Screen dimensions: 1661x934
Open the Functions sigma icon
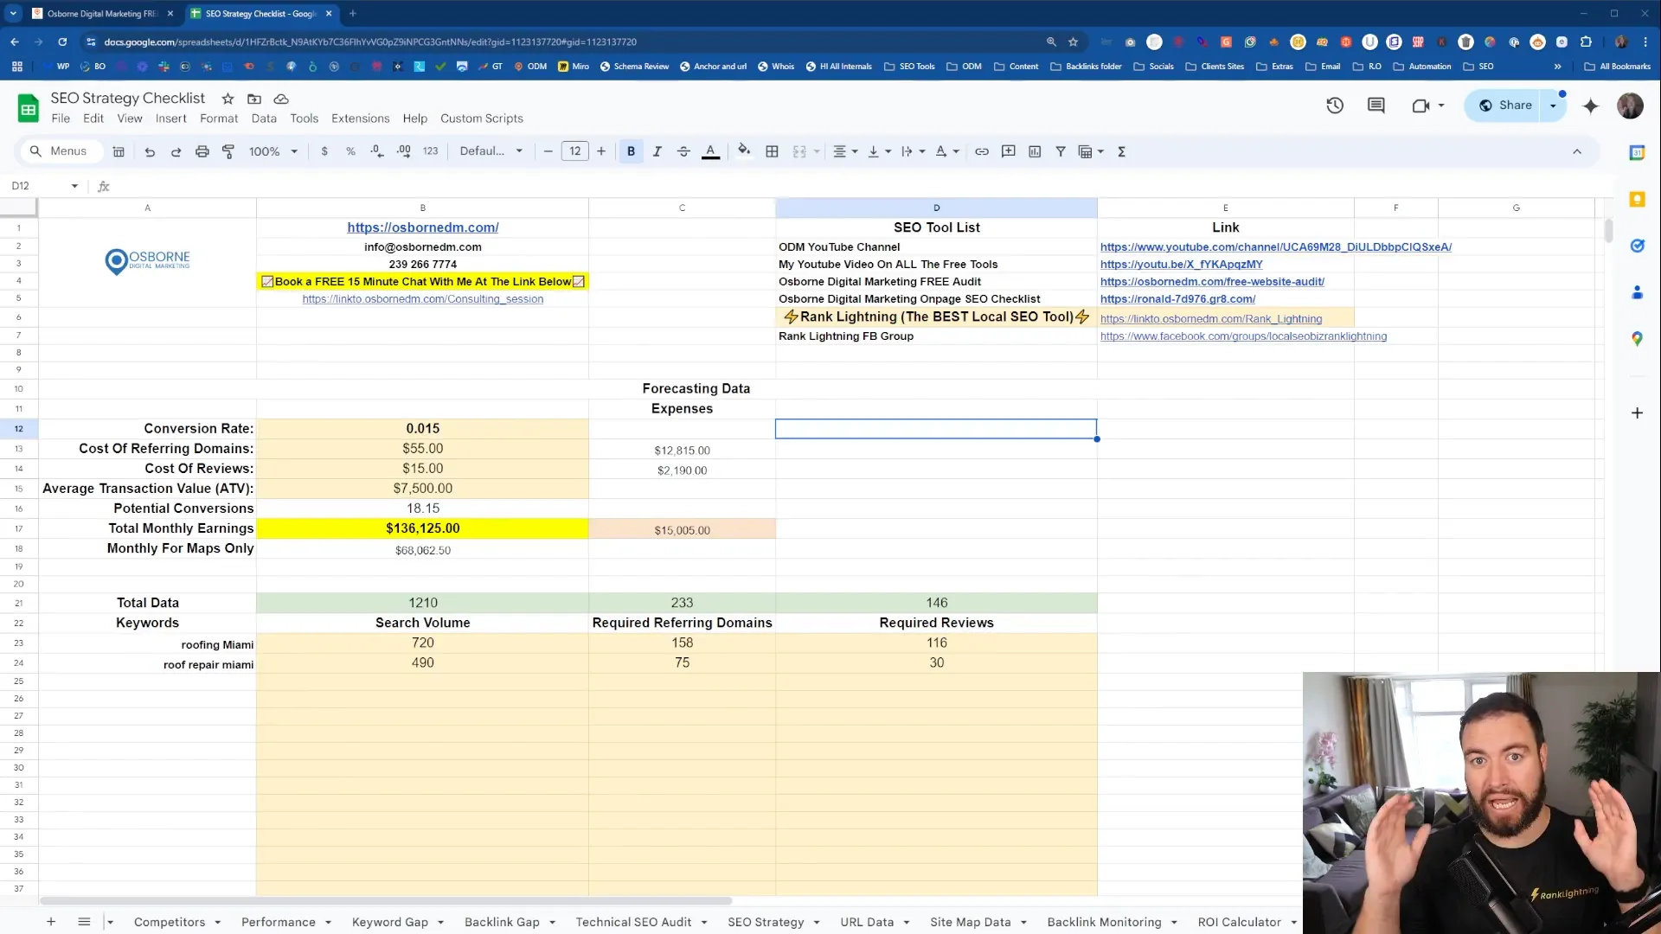point(1122,151)
